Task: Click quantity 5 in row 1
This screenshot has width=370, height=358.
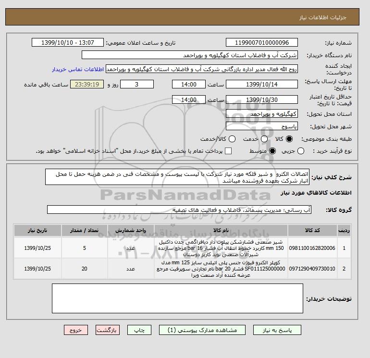Action: (x=85, y=248)
